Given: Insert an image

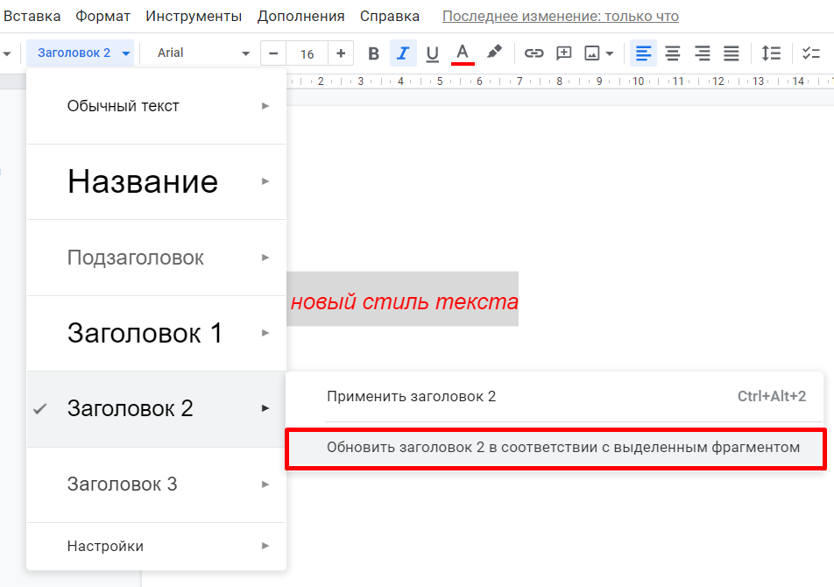Looking at the screenshot, I should click(x=594, y=53).
